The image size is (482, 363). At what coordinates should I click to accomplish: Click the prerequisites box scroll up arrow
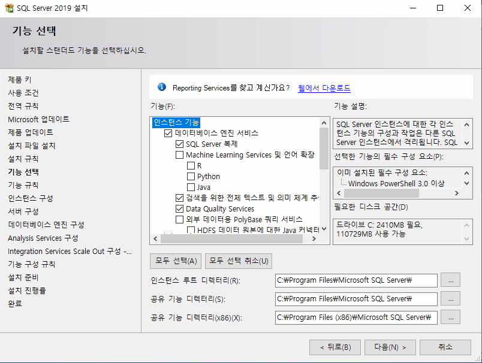(x=466, y=173)
